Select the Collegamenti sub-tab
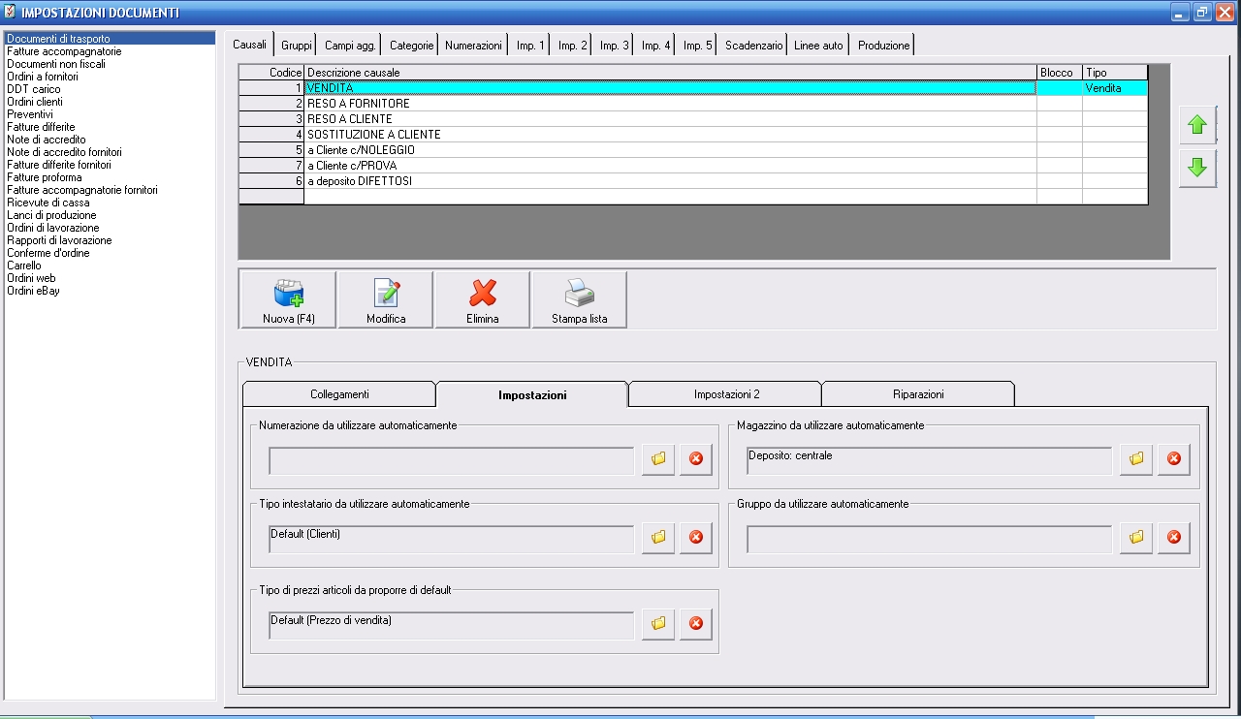Screen dimensions: 1241x719 [339, 394]
